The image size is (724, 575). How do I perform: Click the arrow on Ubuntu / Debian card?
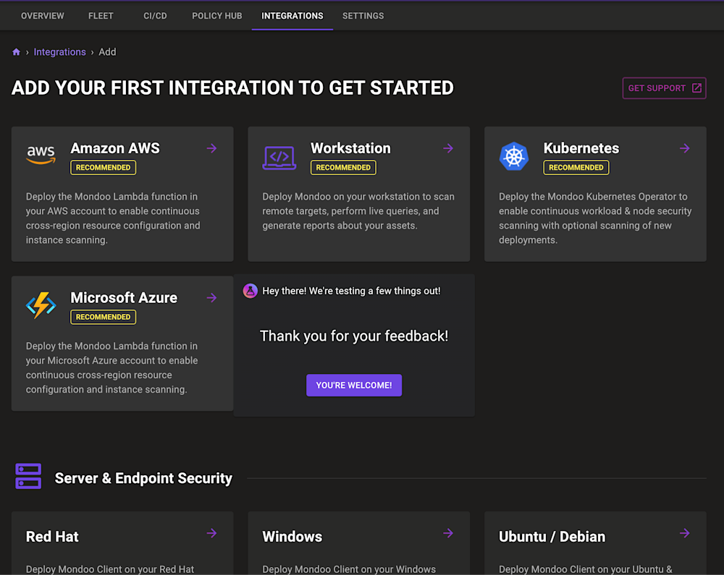685,534
